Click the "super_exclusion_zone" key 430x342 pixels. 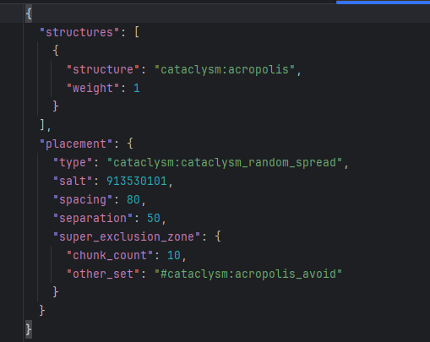[x=127, y=236]
